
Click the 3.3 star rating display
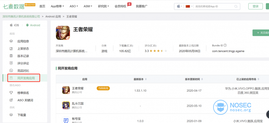click(x=156, y=51)
